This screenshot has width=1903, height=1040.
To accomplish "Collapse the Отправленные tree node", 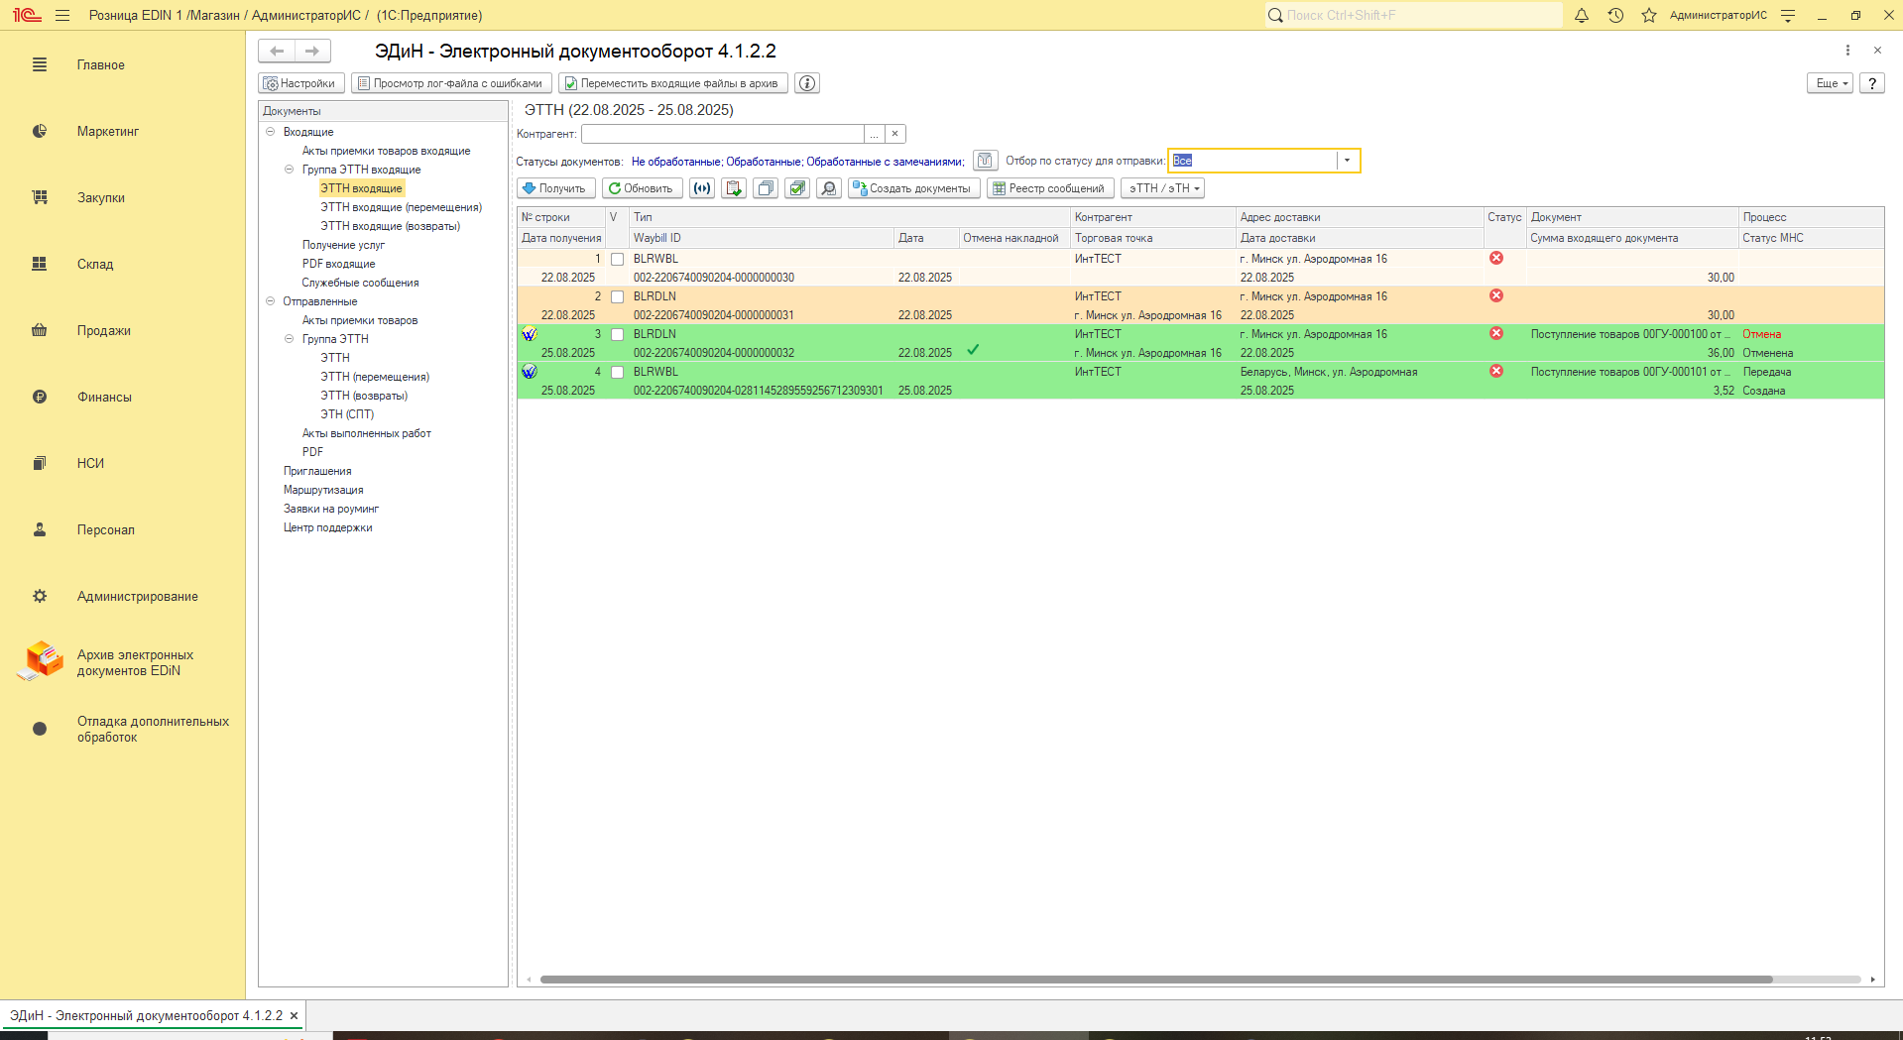I will (270, 301).
